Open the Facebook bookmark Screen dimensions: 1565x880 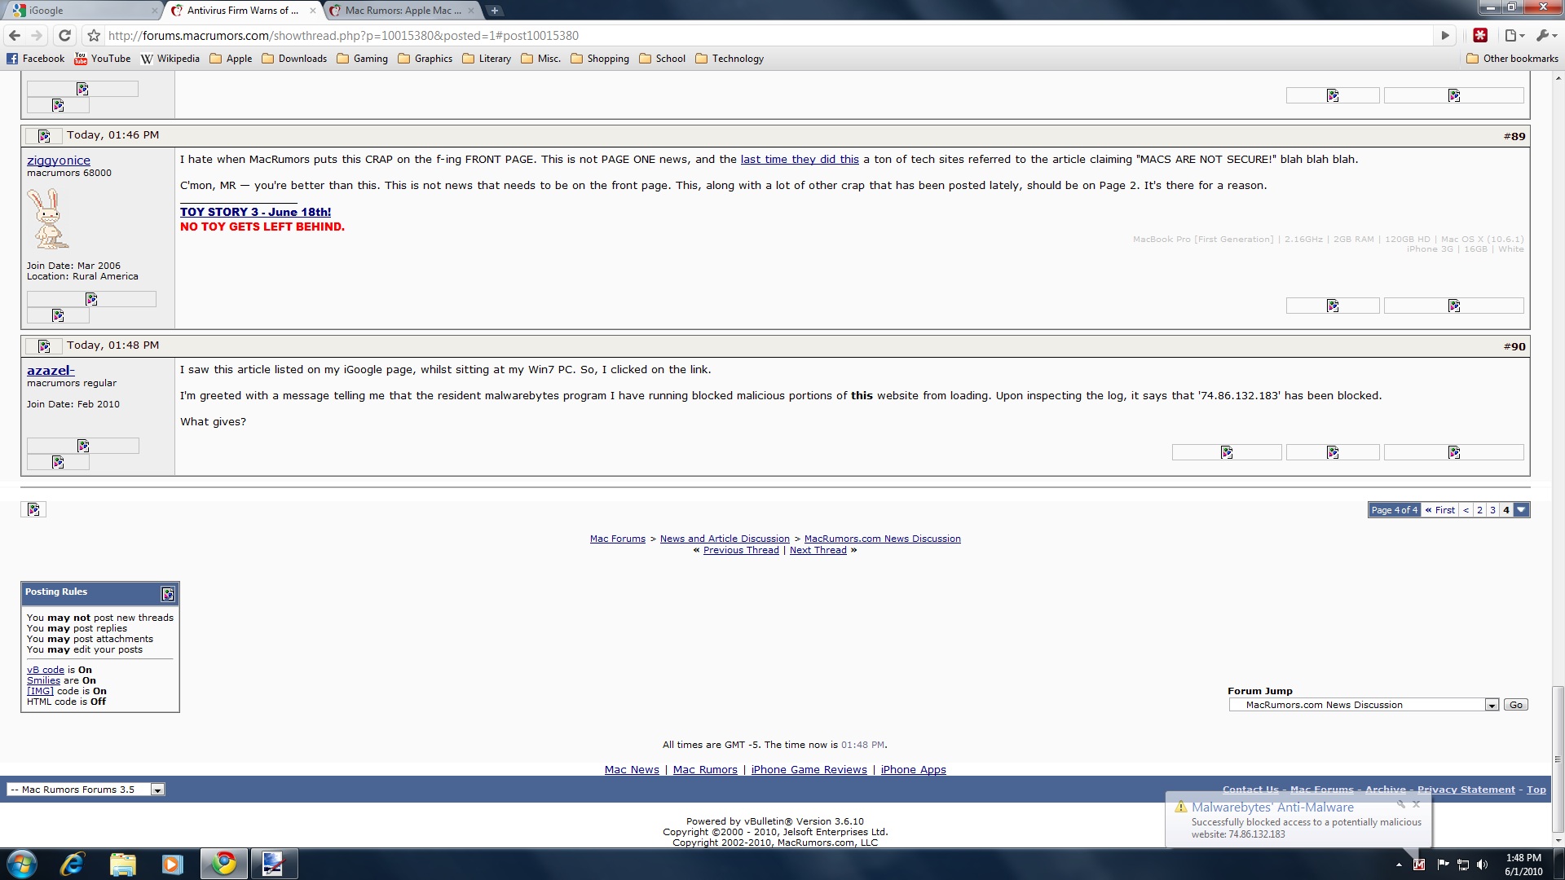click(35, 59)
